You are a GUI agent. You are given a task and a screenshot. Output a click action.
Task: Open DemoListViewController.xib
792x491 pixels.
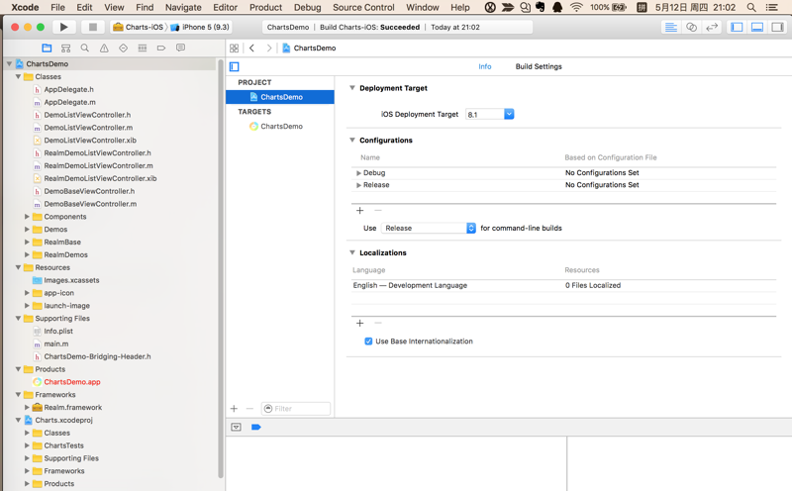(x=90, y=141)
